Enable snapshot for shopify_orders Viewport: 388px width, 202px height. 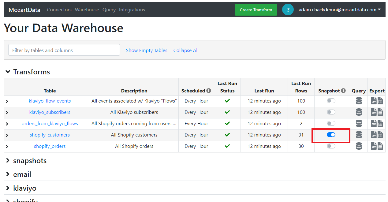pyautogui.click(x=331, y=146)
